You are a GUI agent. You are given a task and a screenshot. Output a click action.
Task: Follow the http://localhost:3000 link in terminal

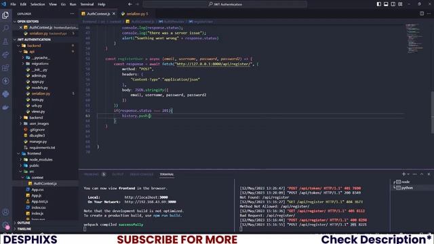(x=146, y=197)
